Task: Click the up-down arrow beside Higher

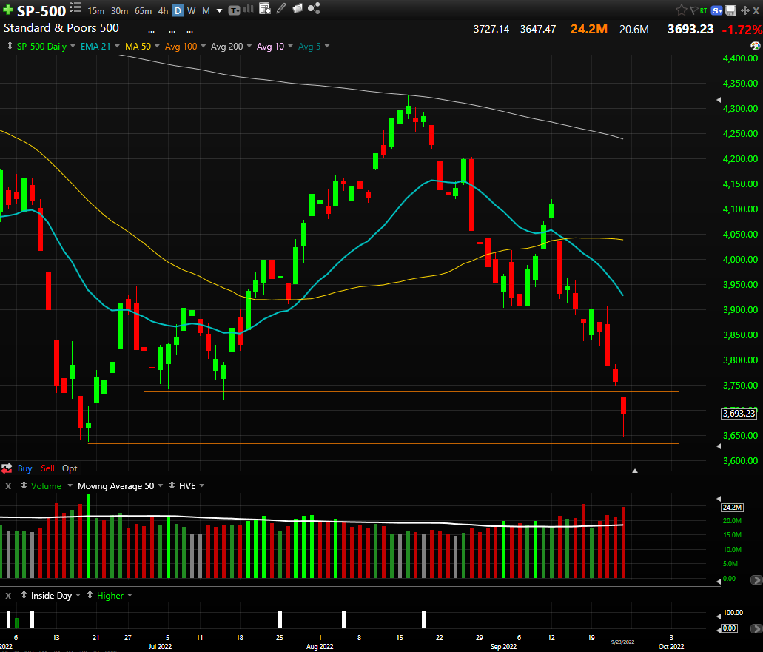Action: (90, 595)
